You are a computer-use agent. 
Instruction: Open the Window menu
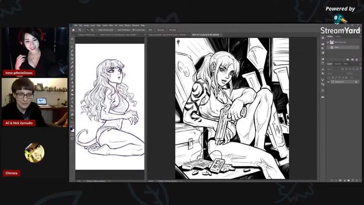click(135, 25)
